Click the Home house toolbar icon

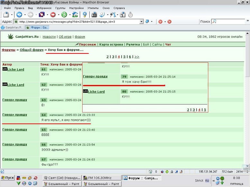click(75, 15)
